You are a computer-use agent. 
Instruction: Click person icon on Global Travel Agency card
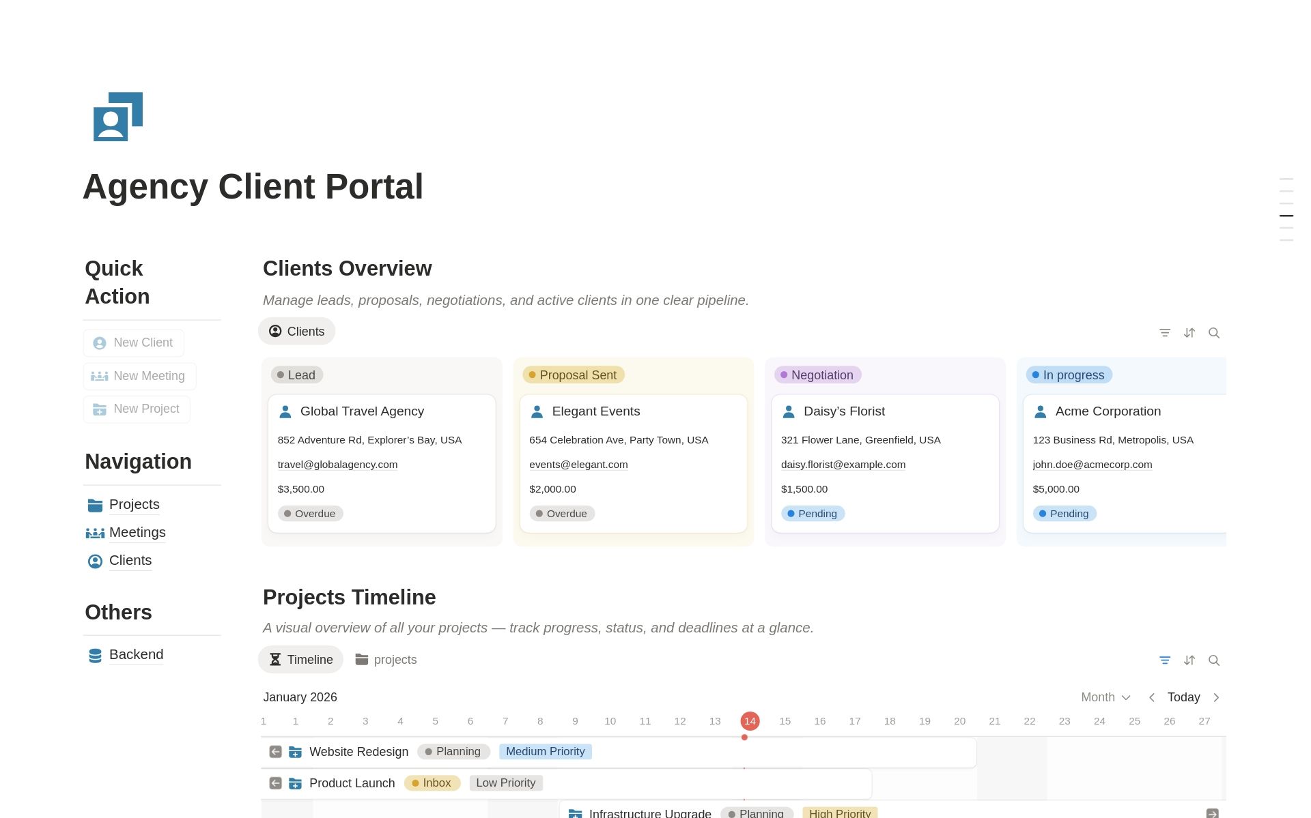pos(285,411)
